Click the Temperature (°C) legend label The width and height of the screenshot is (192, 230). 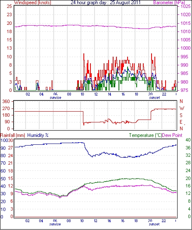145,135
